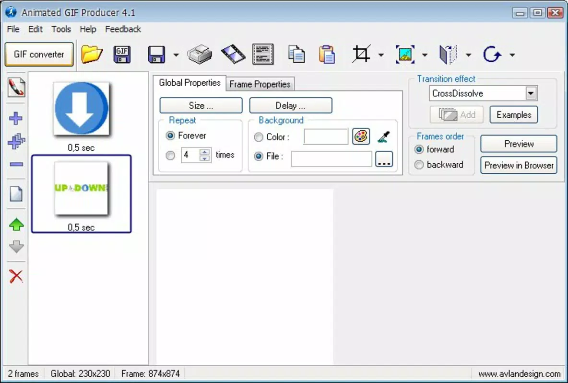This screenshot has width=568, height=383.
Task: Click the red X delete icon
Action: (x=16, y=276)
